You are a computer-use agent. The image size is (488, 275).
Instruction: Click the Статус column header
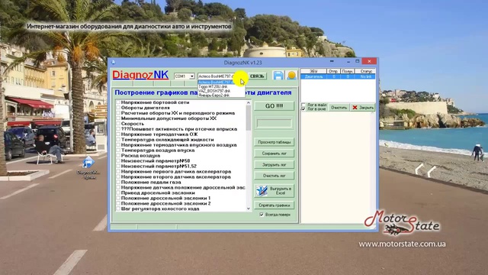click(365, 71)
